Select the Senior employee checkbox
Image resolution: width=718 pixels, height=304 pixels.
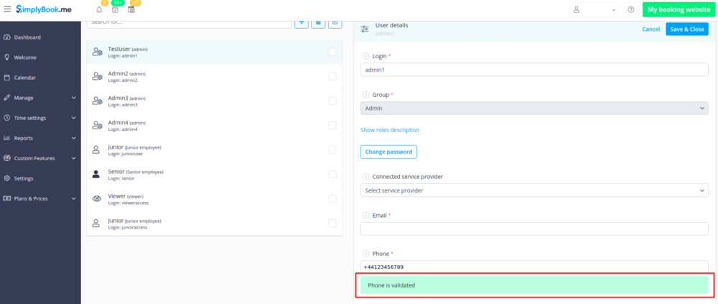pos(332,174)
